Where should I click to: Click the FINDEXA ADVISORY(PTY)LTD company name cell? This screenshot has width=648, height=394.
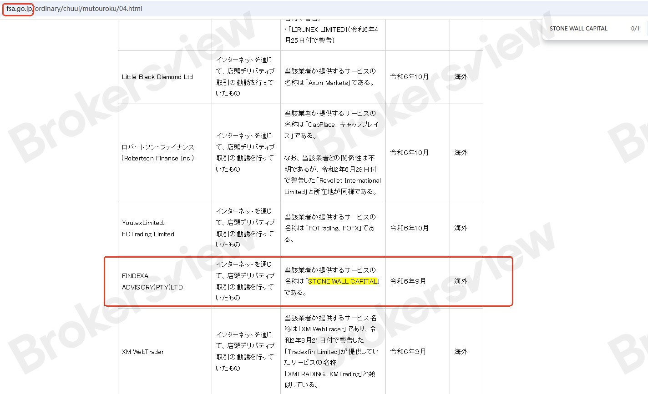152,281
